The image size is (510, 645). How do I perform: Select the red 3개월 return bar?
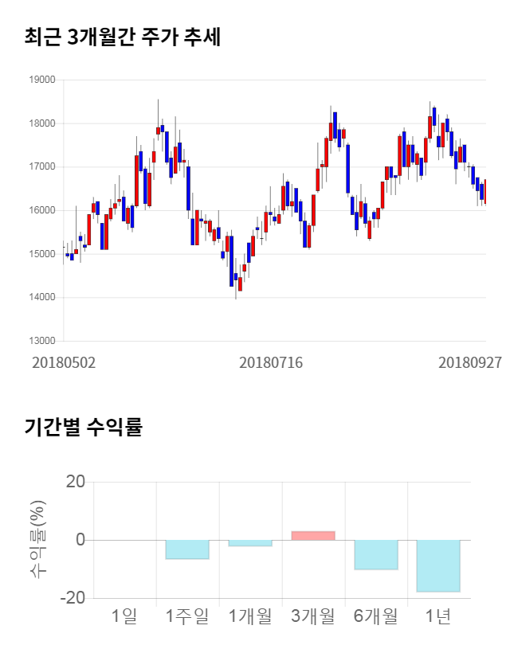pos(313,536)
